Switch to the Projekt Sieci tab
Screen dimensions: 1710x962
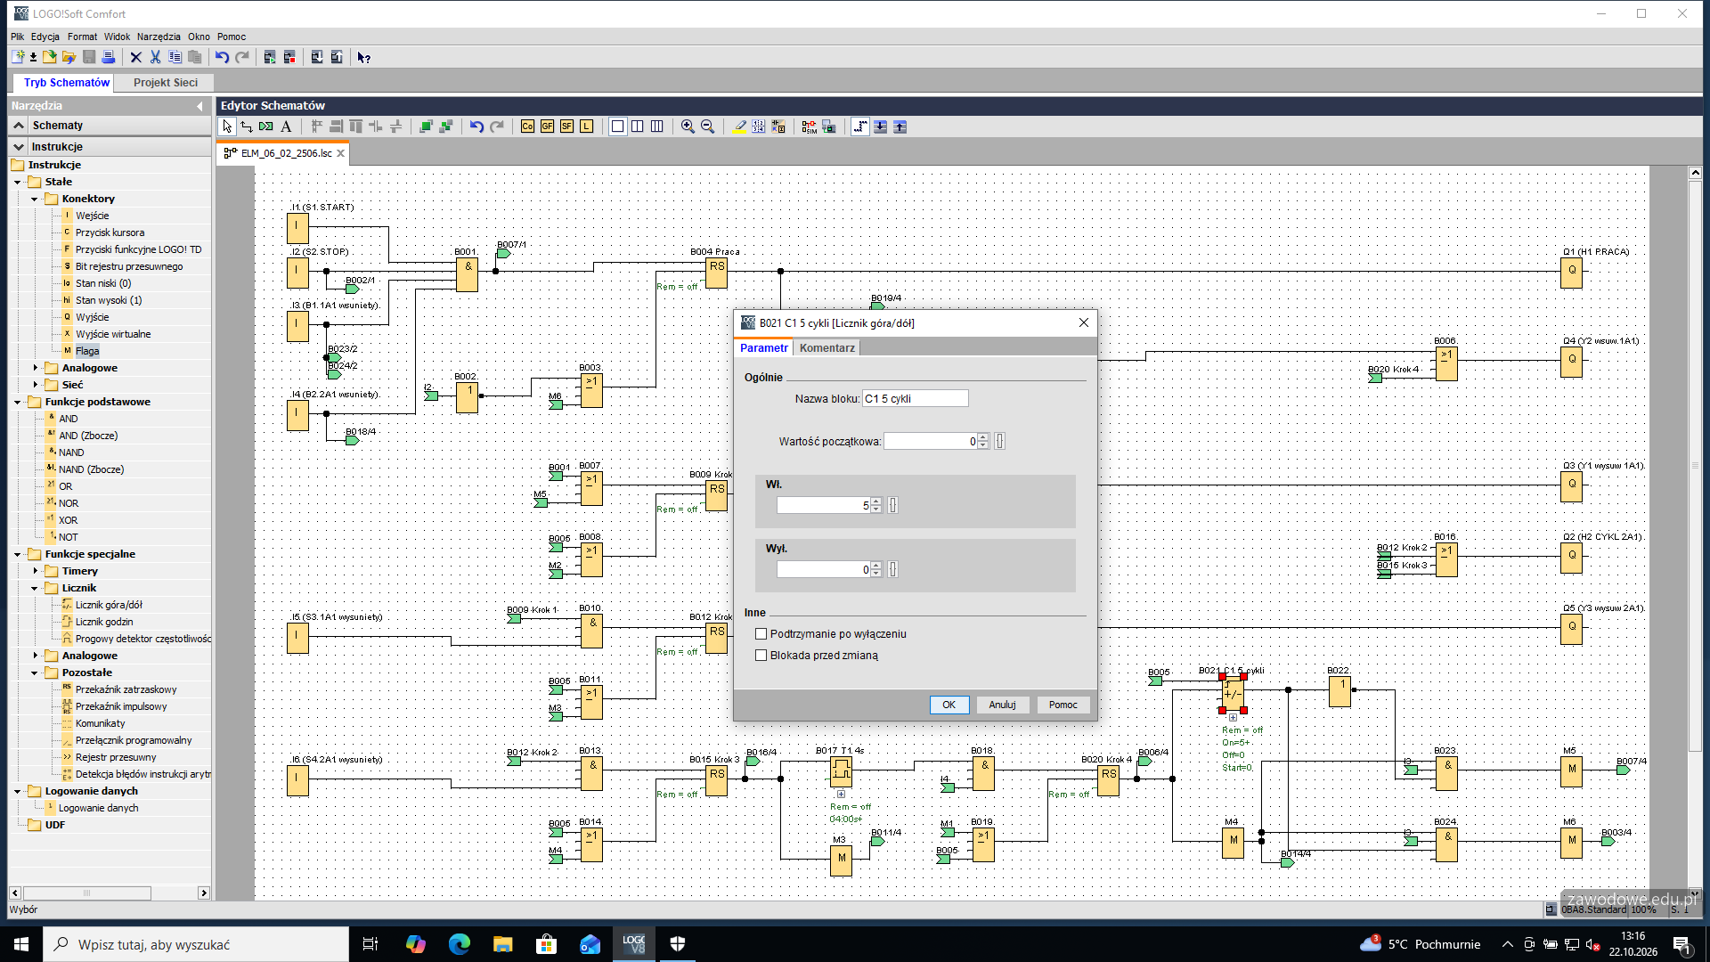(166, 82)
